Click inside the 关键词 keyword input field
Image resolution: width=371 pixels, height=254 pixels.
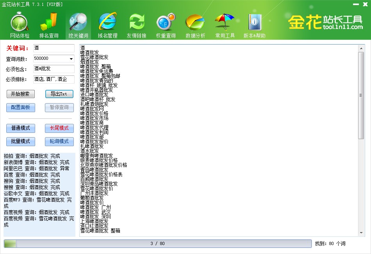coord(54,48)
